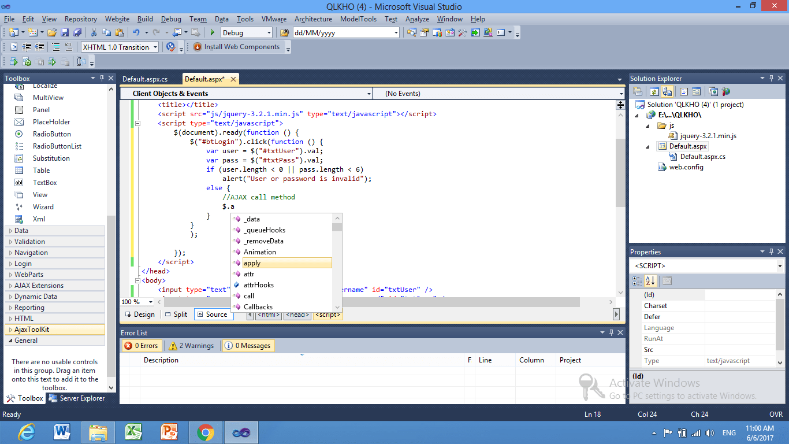Open the Build menu

coord(145,19)
